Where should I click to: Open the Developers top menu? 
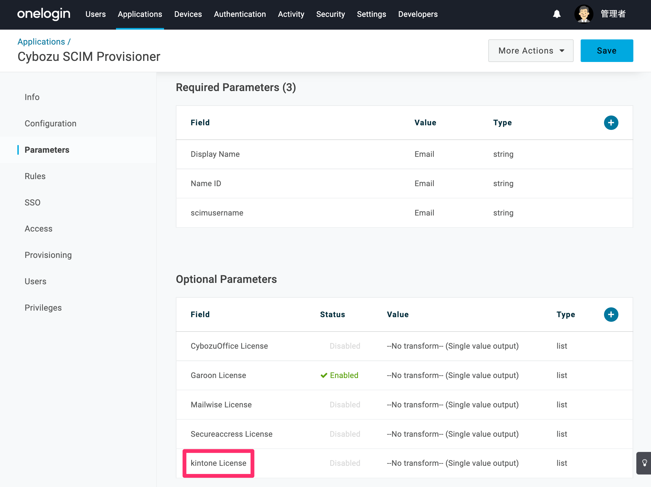click(x=418, y=14)
